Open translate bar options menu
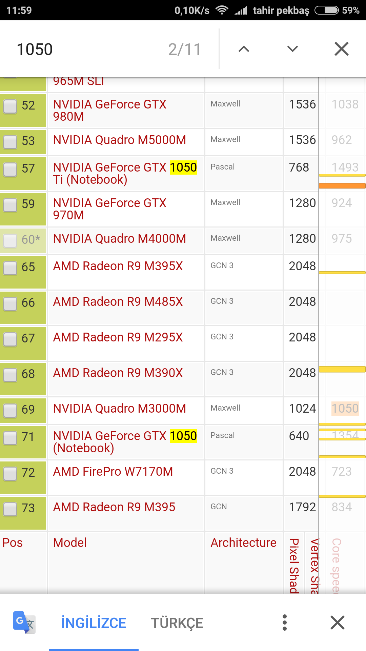The height and width of the screenshot is (651, 366). (285, 623)
